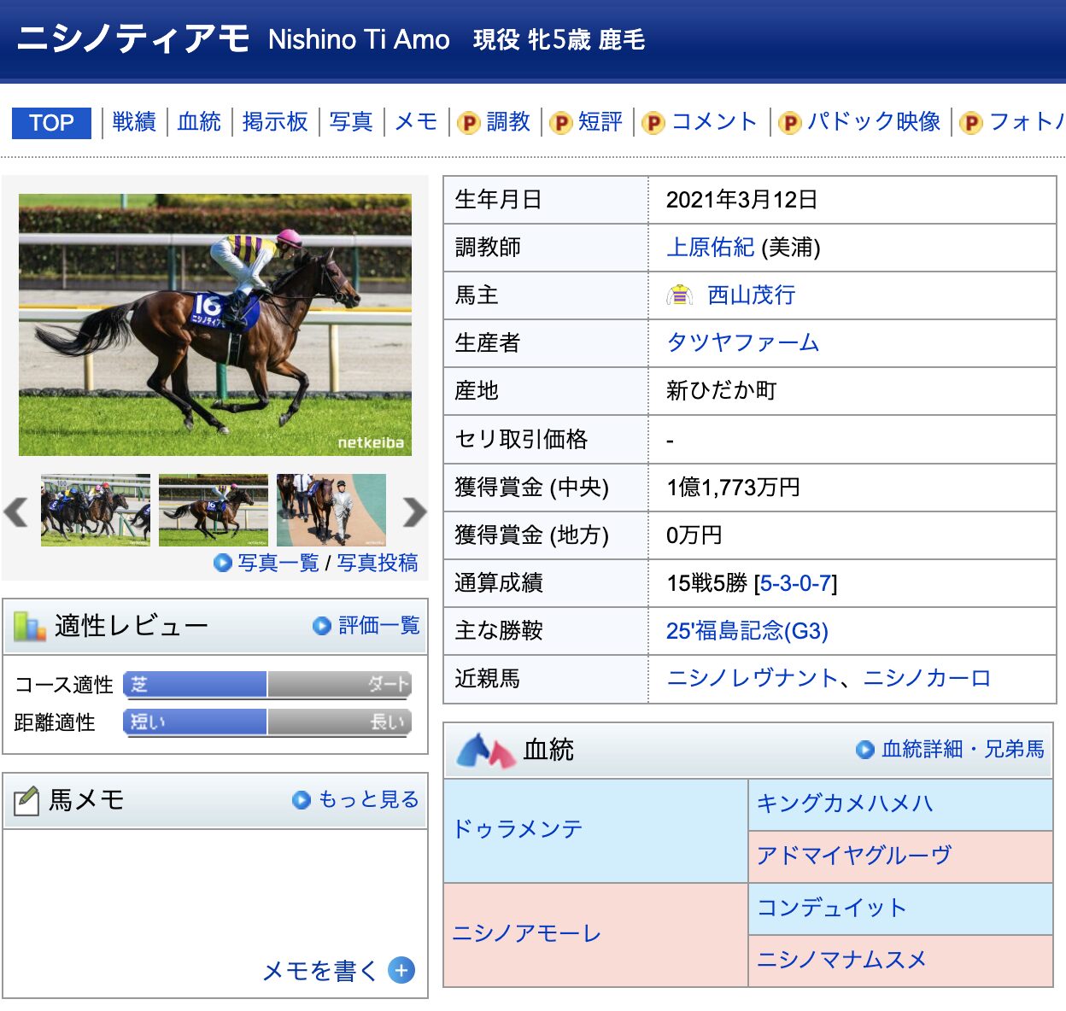
Task: Click the blue arrow icon beside 血統詳細
Action: (x=865, y=750)
